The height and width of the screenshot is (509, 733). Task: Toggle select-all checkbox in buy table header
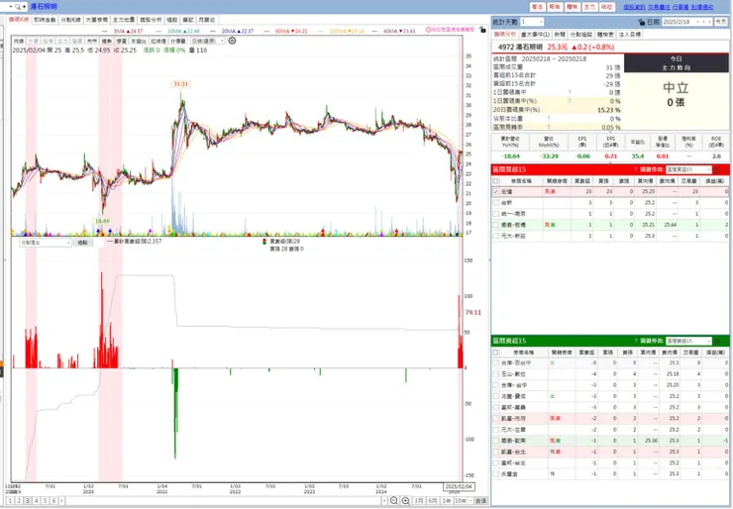495,181
